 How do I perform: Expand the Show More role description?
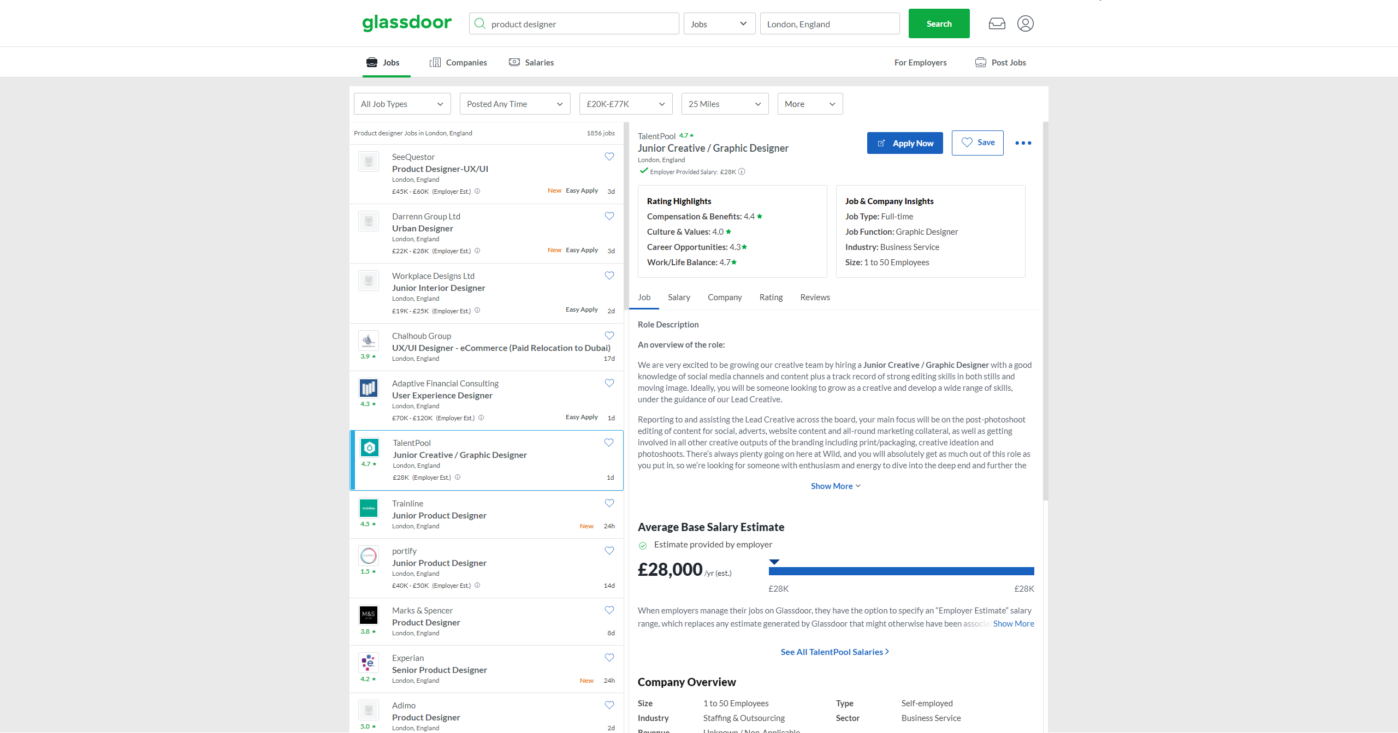[x=834, y=485]
